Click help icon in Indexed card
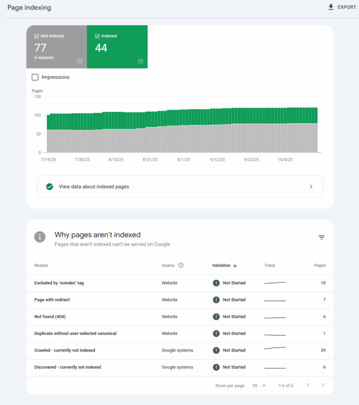Viewport: 359px width, 405px height. pyautogui.click(x=141, y=61)
